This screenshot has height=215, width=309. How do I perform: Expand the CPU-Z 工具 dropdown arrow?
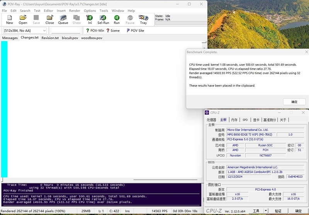coord(265,211)
